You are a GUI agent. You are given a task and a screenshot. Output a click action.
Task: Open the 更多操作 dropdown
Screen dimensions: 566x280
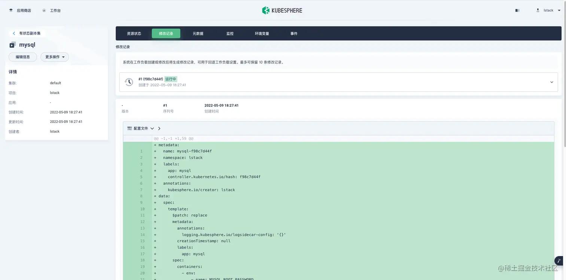click(x=55, y=57)
